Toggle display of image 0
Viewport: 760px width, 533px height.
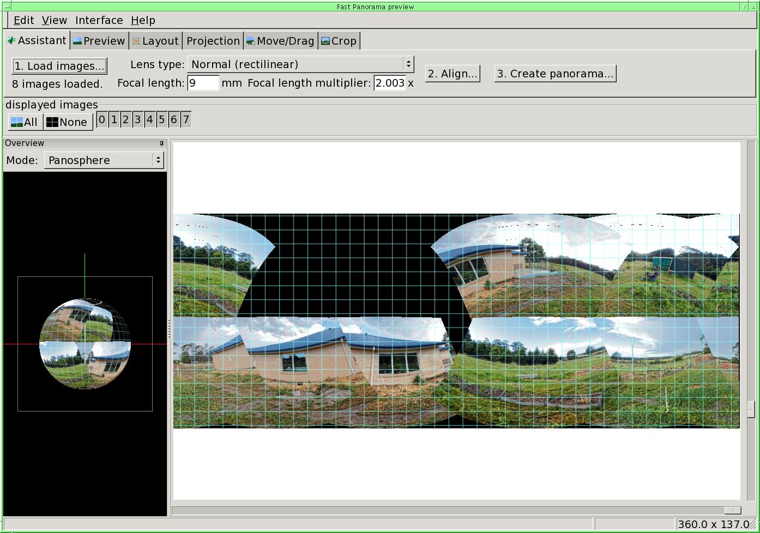pos(102,120)
